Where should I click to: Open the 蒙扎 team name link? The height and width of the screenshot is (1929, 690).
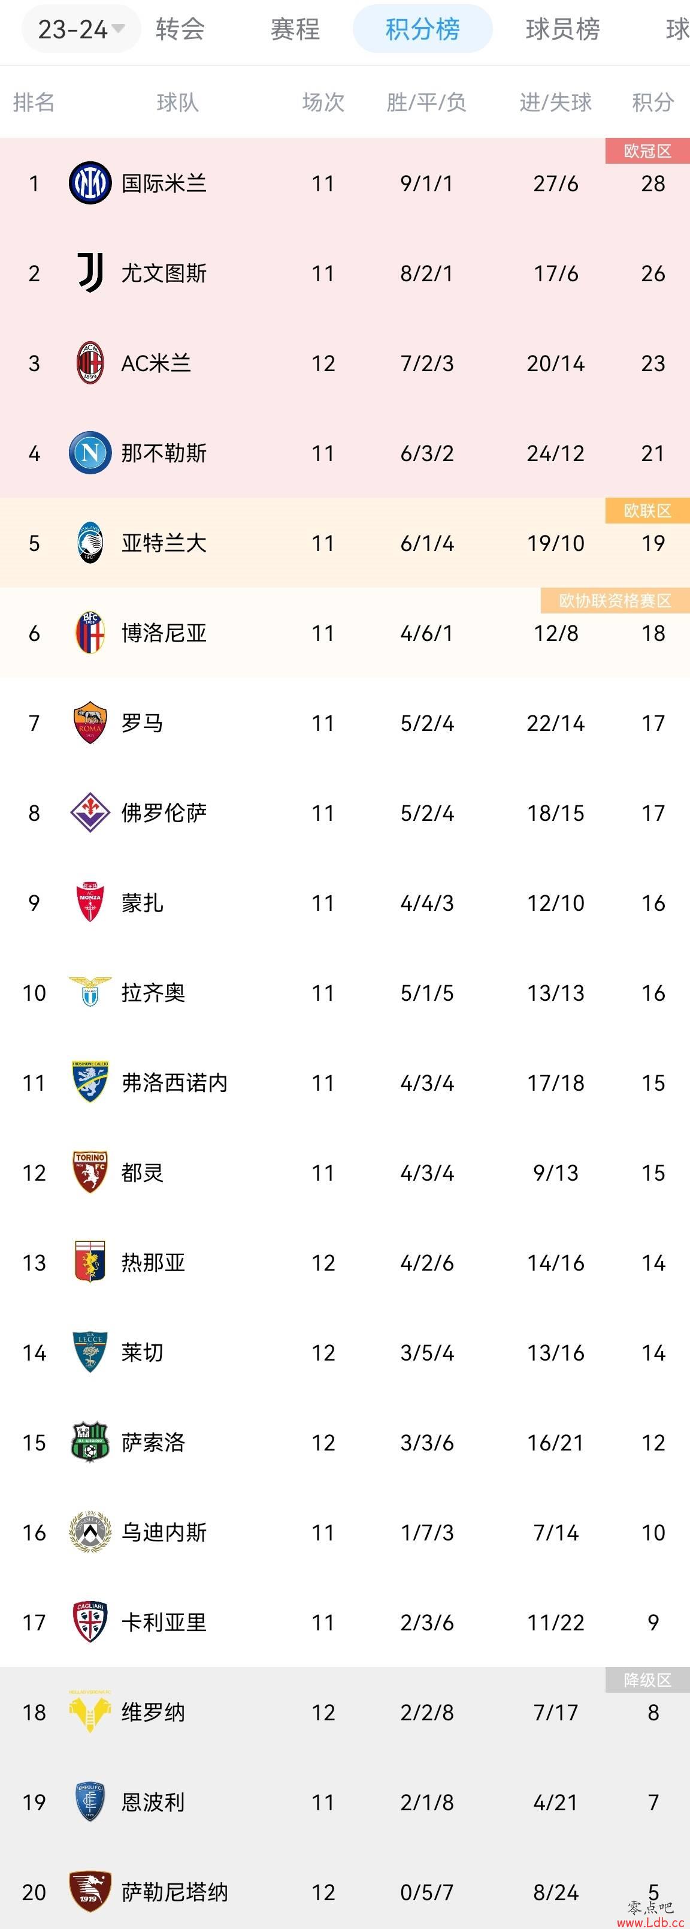(142, 903)
